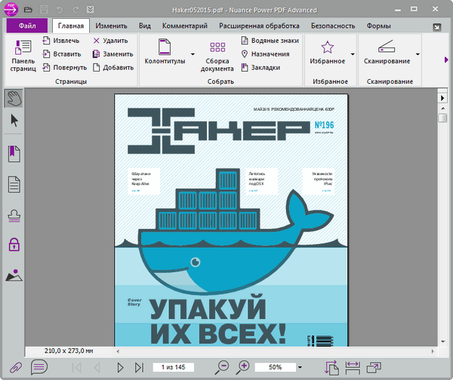Screen dimensions: 453x380
Task: Click Удалить to delete pages
Action: point(111,41)
